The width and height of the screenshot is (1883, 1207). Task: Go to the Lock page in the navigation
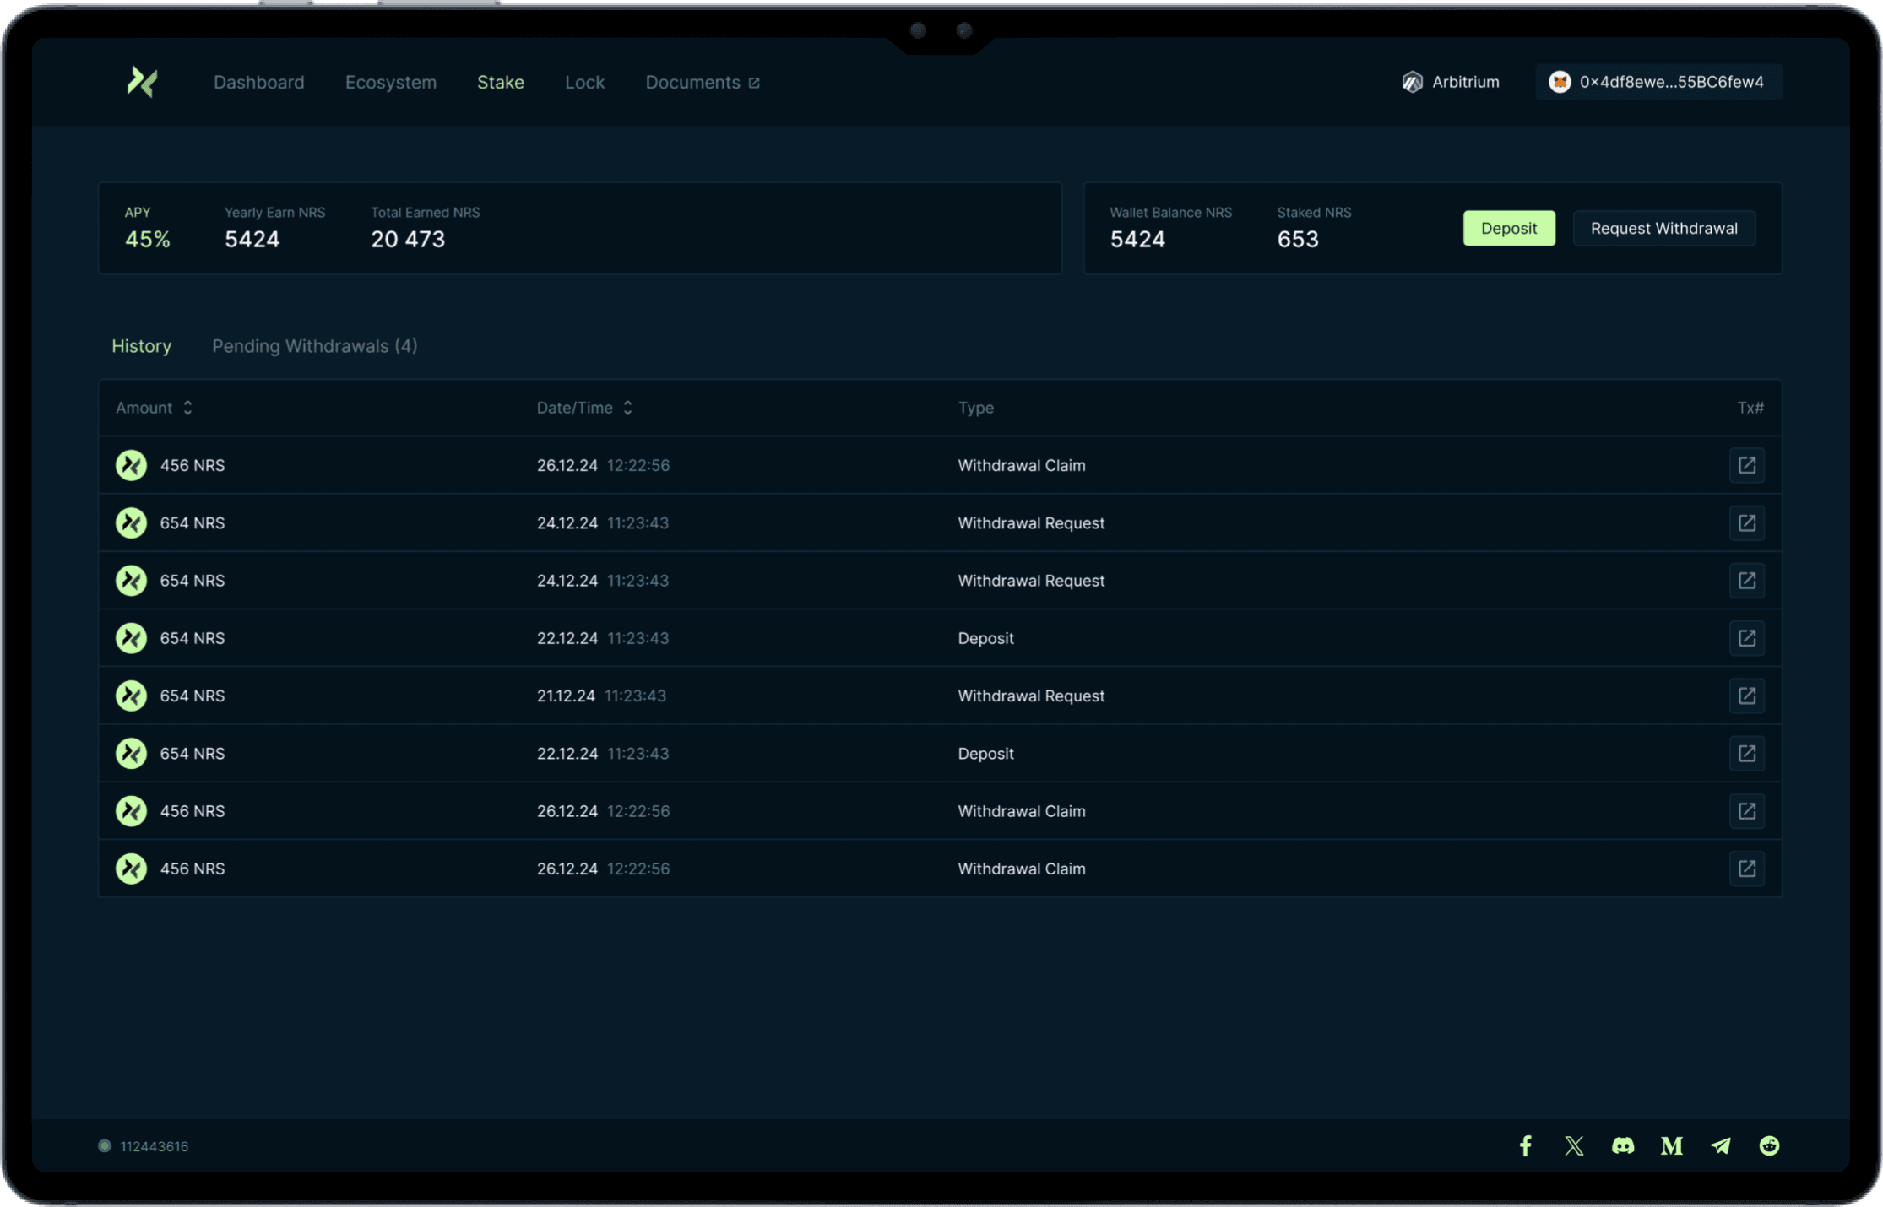click(x=584, y=82)
